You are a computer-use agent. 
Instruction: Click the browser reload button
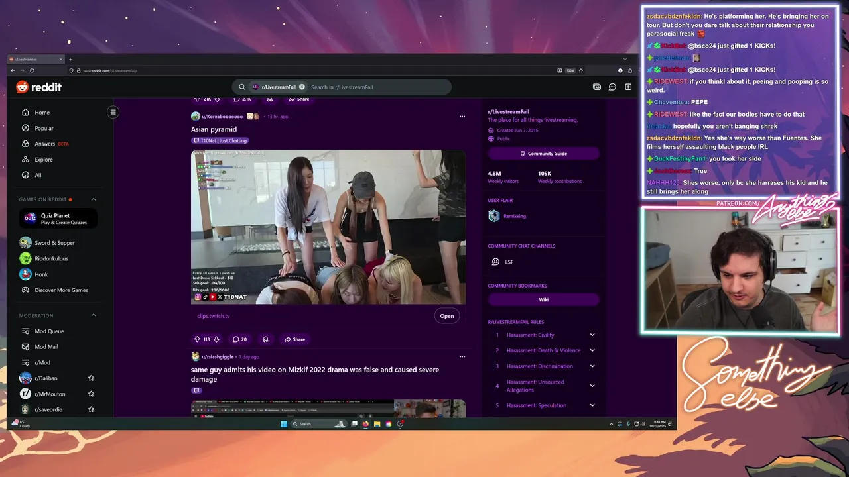click(31, 70)
